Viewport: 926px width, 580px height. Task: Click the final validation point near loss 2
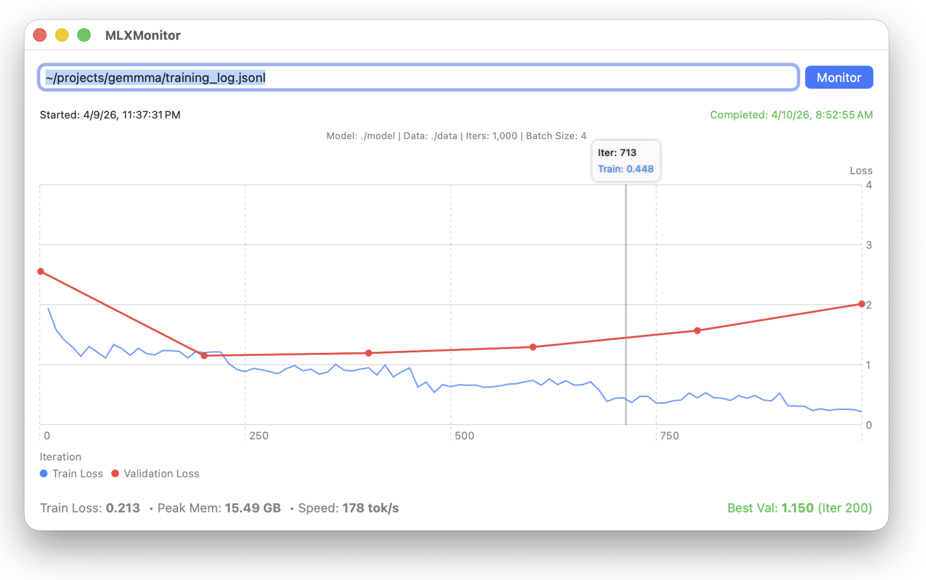[862, 304]
